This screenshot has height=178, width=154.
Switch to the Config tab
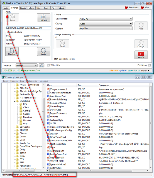(x=23, y=8)
